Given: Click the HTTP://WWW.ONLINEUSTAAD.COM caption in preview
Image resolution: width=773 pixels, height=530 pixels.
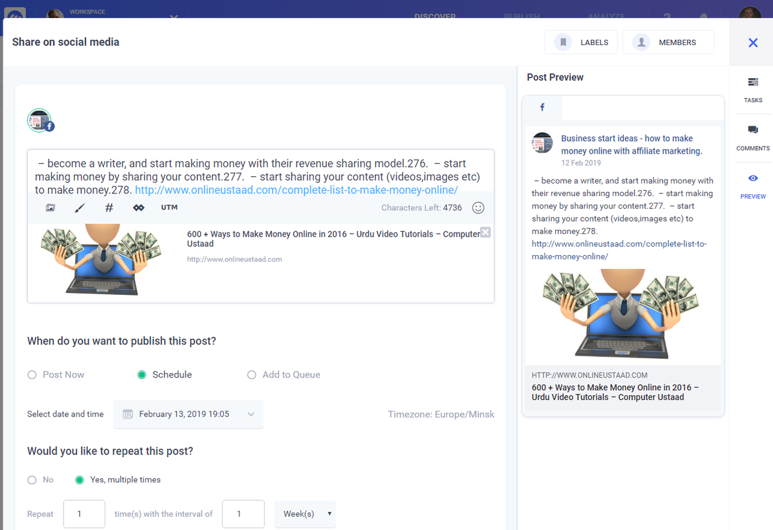Looking at the screenshot, I should click(x=589, y=375).
